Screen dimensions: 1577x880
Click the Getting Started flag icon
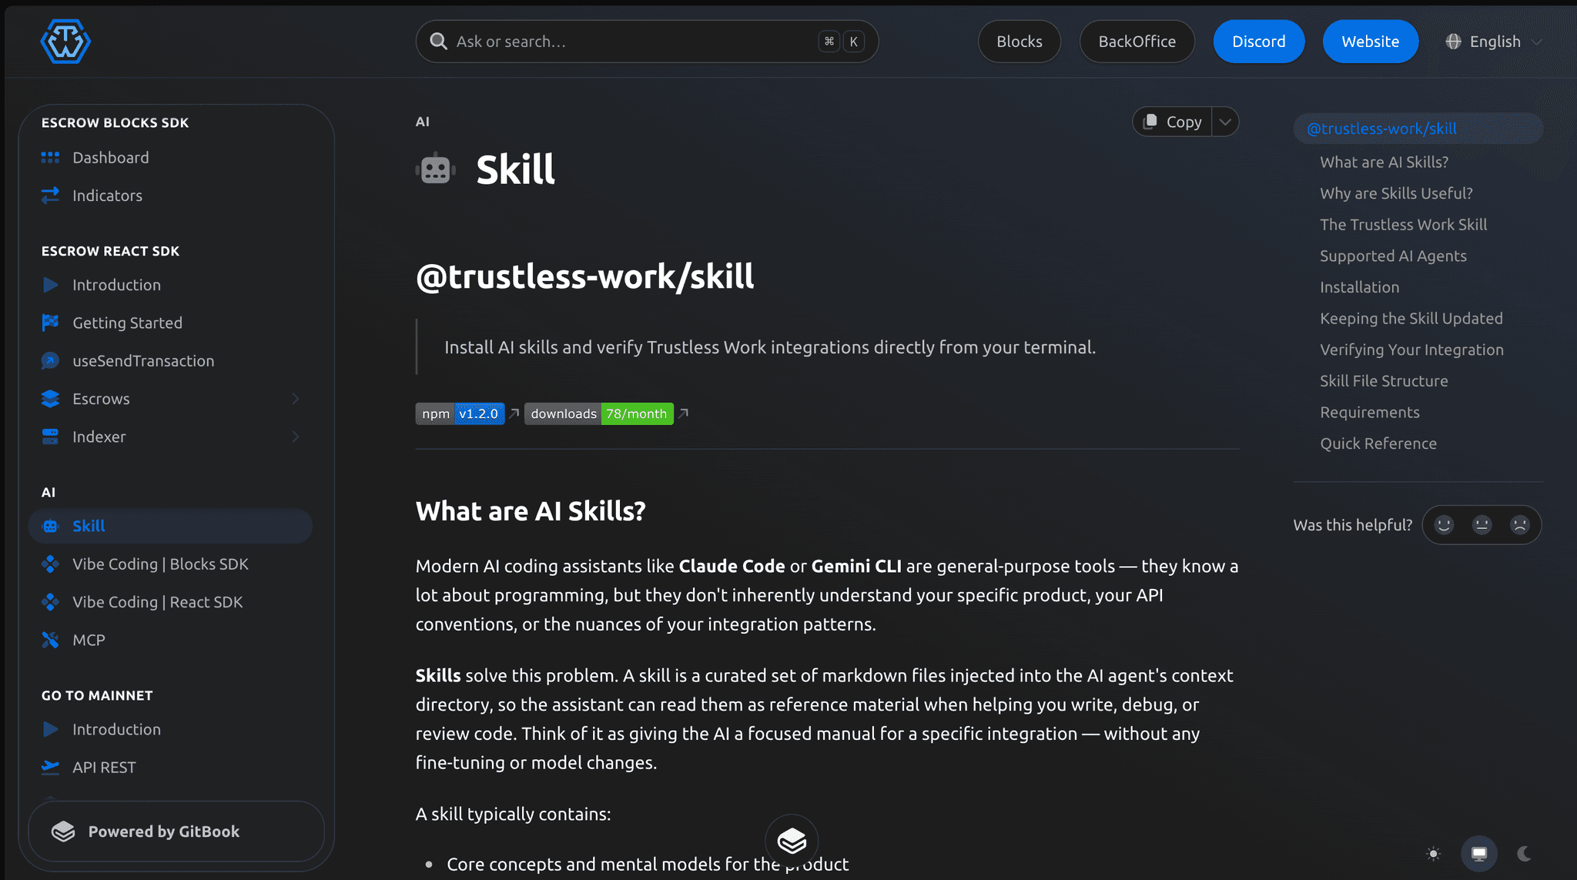point(50,323)
